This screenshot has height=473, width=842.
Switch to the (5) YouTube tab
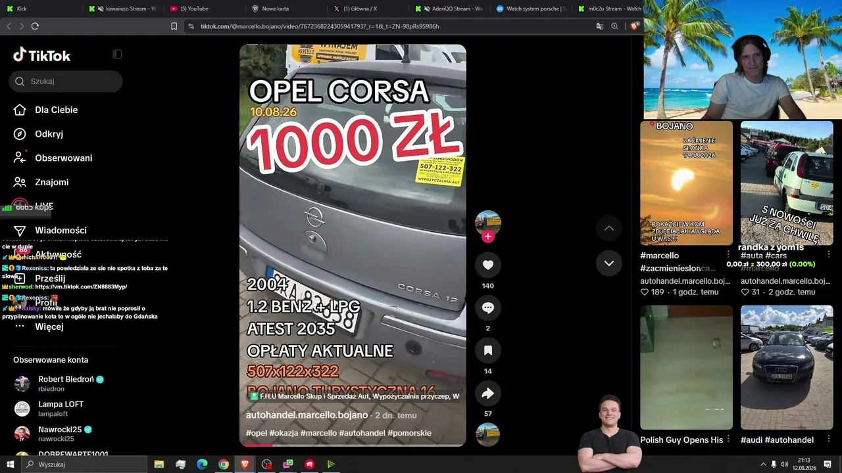pos(204,9)
